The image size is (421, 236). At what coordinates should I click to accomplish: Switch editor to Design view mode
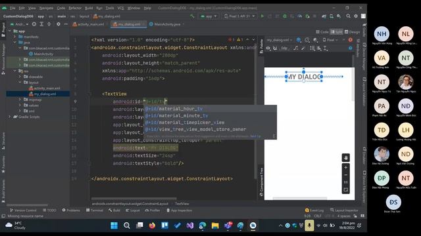click(x=352, y=32)
